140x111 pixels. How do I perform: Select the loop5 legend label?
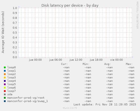point(12,84)
